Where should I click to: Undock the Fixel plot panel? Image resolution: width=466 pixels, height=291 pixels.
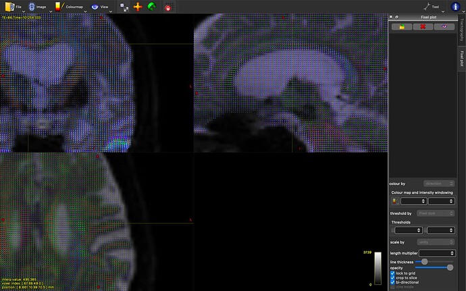[x=396, y=17]
